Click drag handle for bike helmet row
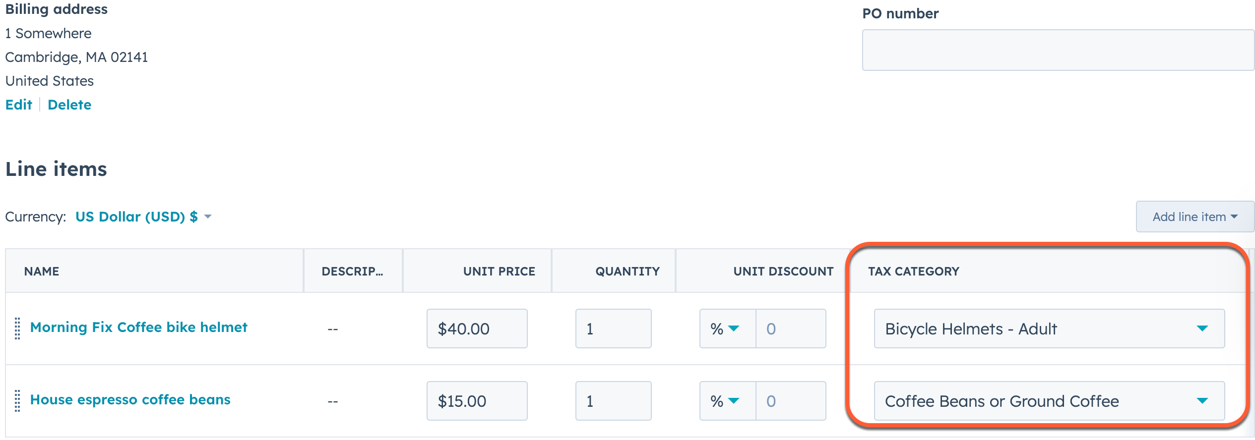This screenshot has height=440, width=1255. (x=17, y=329)
